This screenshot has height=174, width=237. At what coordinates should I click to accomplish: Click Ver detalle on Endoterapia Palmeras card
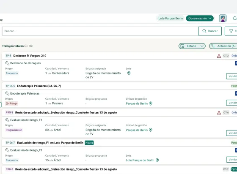click(x=231, y=103)
